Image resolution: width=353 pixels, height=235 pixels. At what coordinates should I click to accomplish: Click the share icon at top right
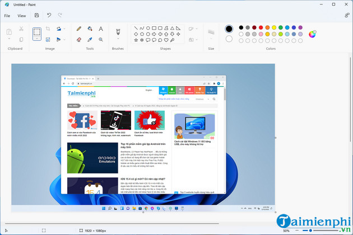(347, 15)
